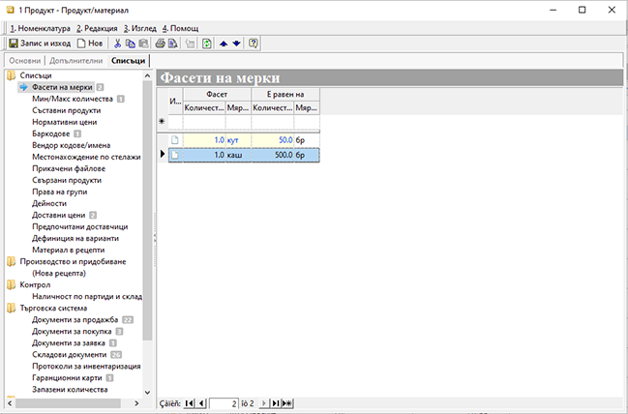The height and width of the screenshot is (414, 628).
Task: Open Протоколи за инвентаризация
Action: [x=86, y=366]
